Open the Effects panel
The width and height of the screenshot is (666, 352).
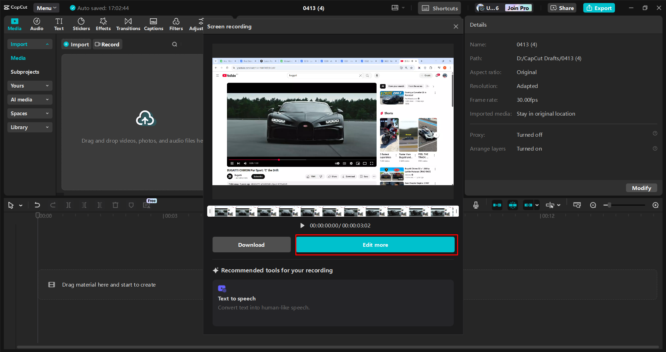pyautogui.click(x=103, y=24)
